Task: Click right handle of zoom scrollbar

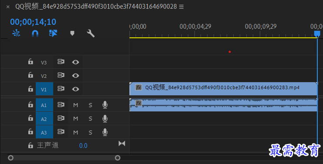Action: point(118,158)
